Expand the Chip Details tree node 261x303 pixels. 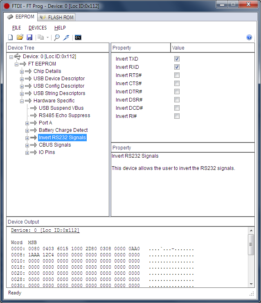click(22, 72)
